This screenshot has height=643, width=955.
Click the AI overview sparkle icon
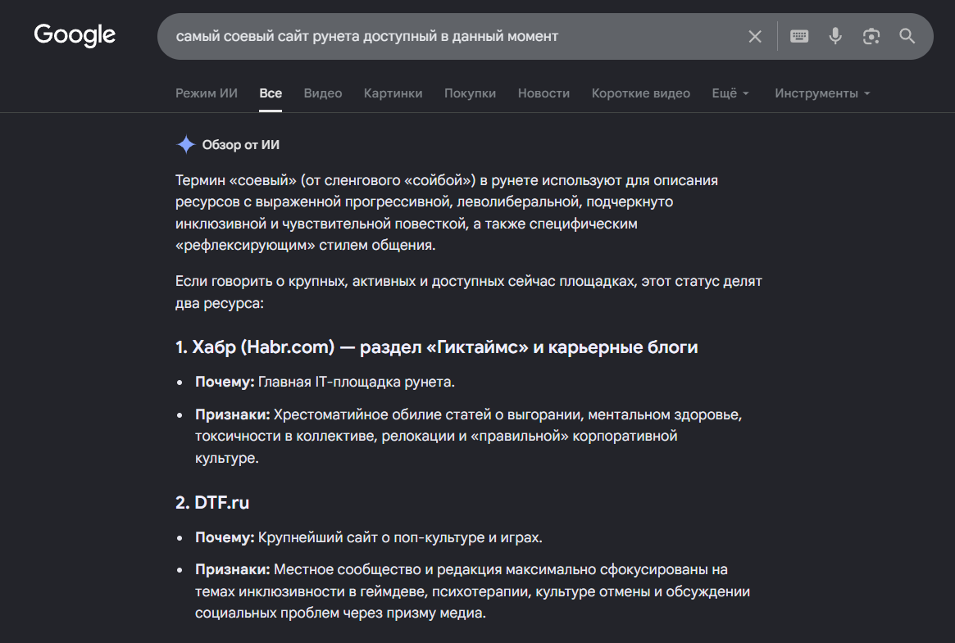pyautogui.click(x=185, y=145)
